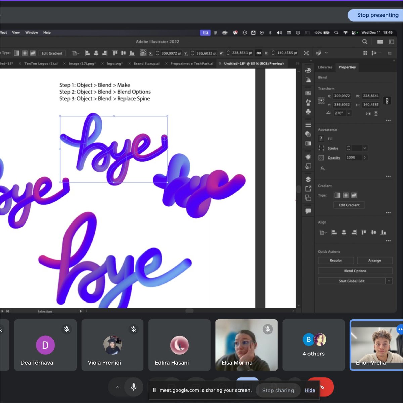Open the Symbols panel club icon
The height and width of the screenshot is (403, 403).
[308, 112]
